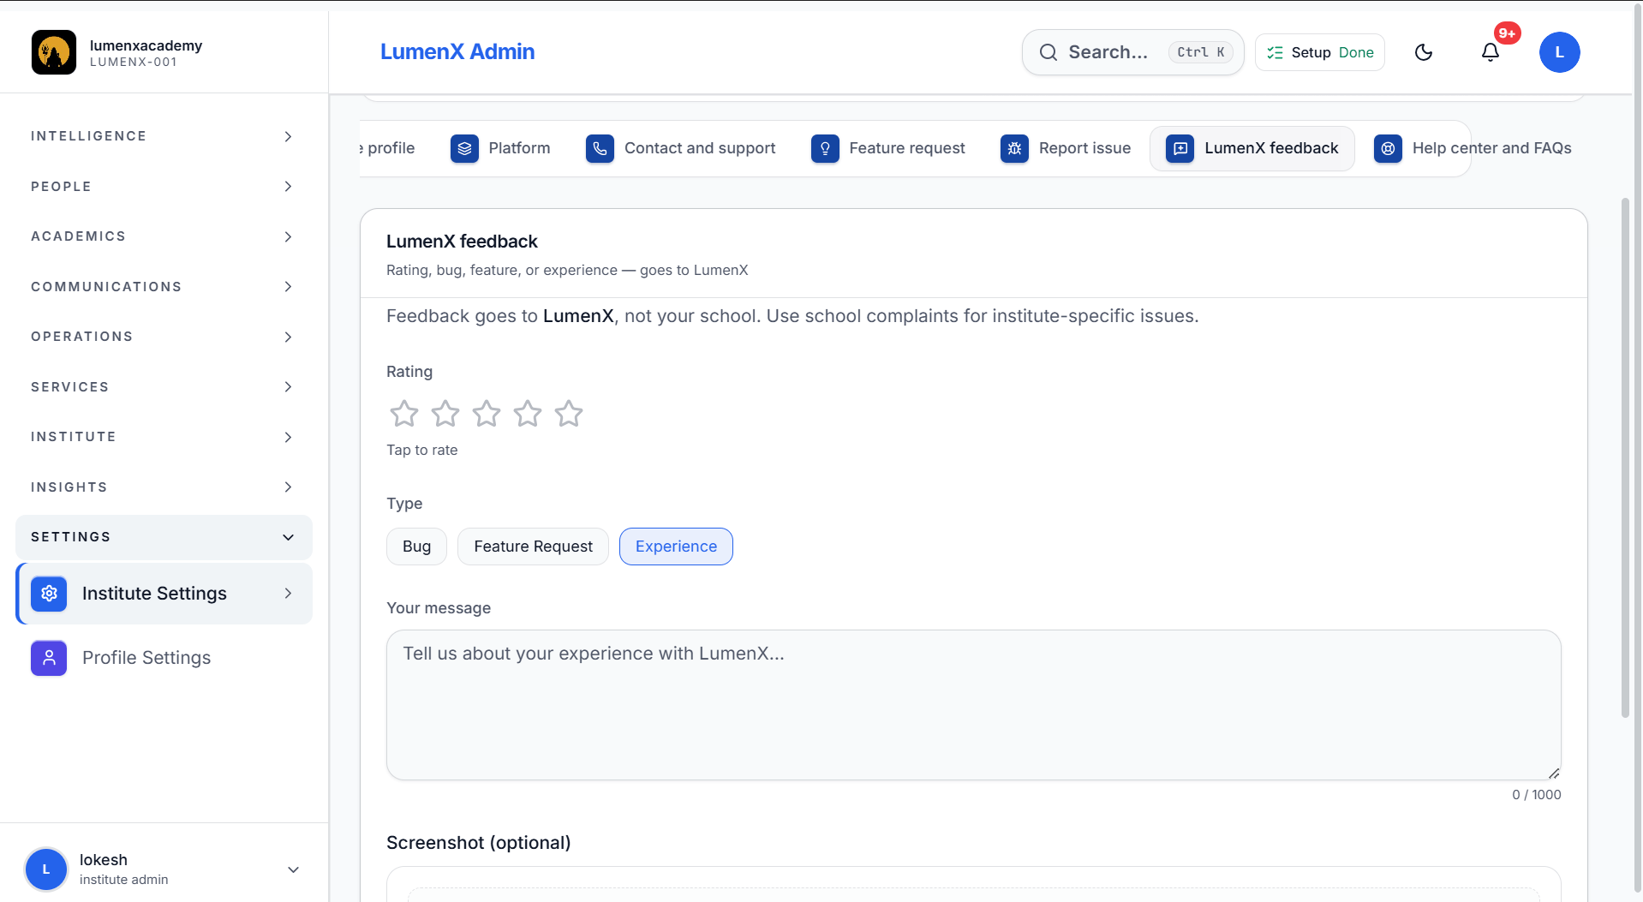Image resolution: width=1643 pixels, height=902 pixels.
Task: Open Profile Settings in sidebar
Action: (x=164, y=658)
